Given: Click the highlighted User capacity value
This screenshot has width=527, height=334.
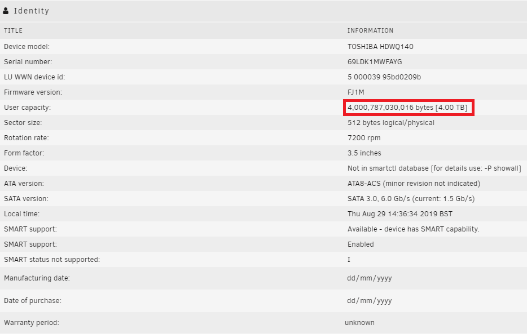Looking at the screenshot, I should click(x=407, y=108).
